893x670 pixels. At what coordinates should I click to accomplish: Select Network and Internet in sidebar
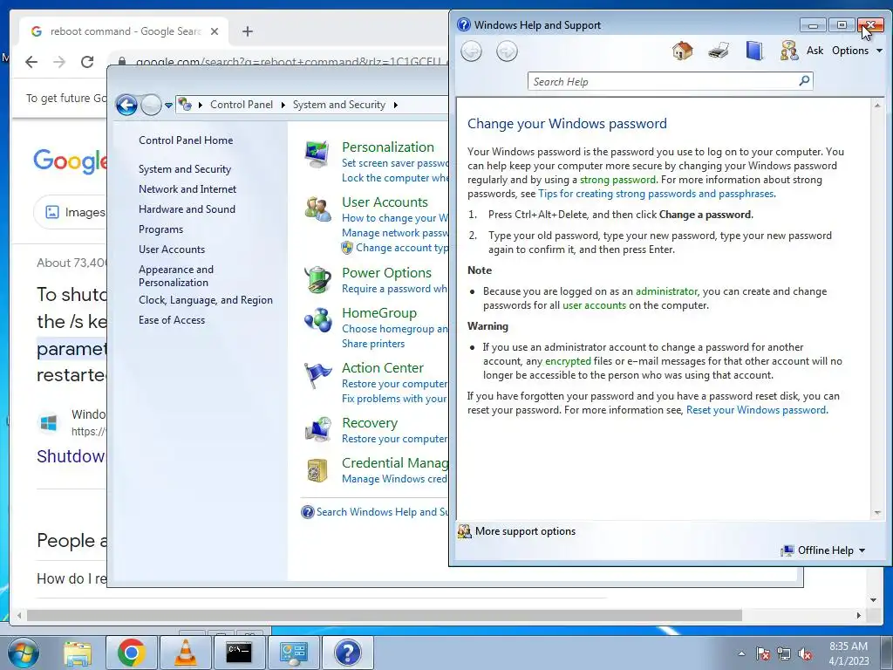187,189
